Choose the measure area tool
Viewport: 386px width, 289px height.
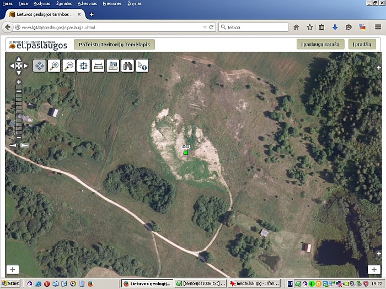point(113,66)
